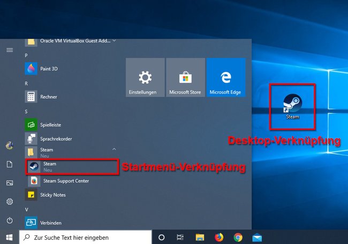Jump to letter S section header
348x244 pixels.
26,112
